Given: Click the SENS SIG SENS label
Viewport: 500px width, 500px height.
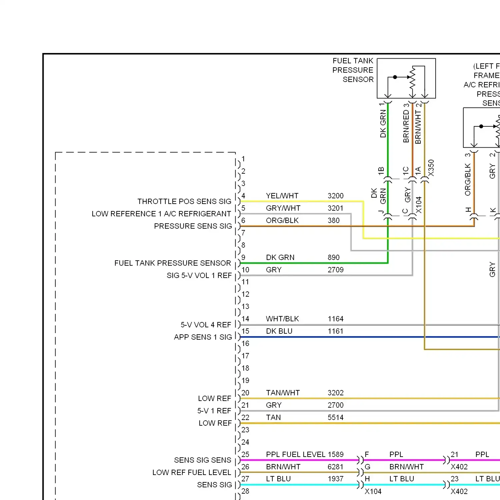Looking at the screenshot, I should (203, 460).
